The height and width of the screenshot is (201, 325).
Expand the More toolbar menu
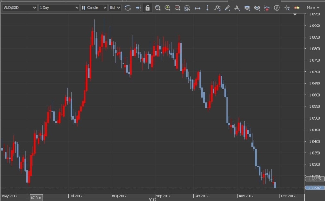(x=313, y=8)
